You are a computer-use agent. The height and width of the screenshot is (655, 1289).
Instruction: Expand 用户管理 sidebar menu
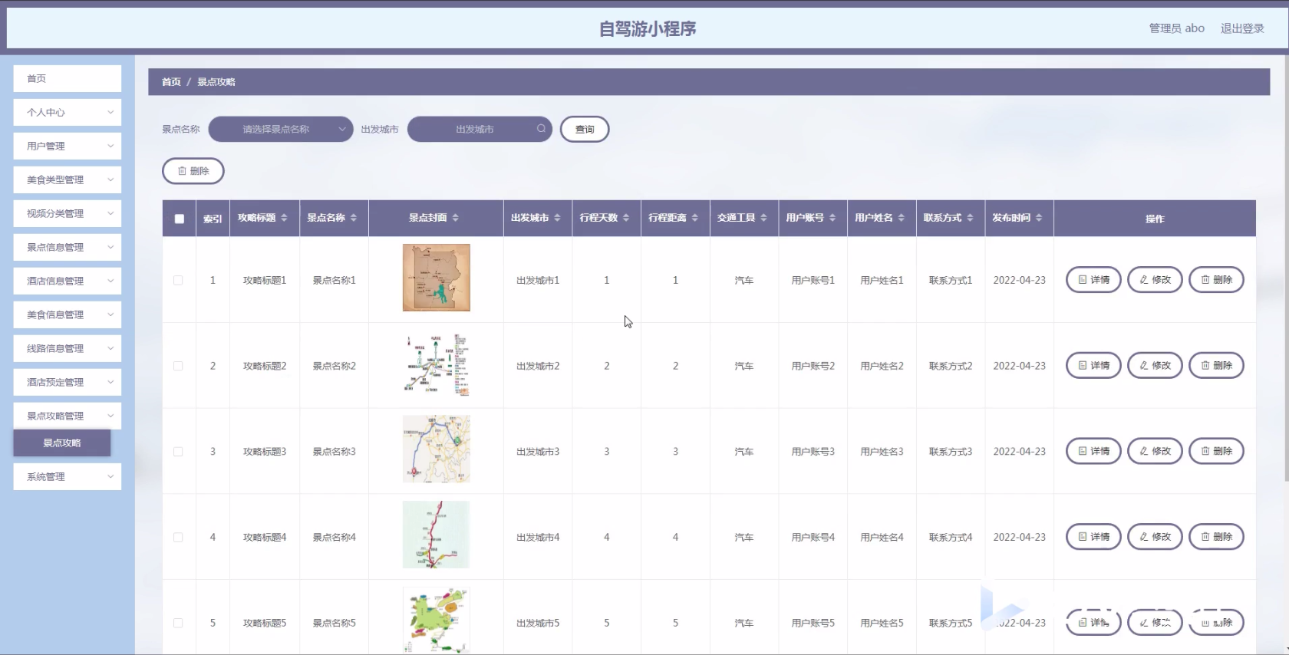(68, 146)
